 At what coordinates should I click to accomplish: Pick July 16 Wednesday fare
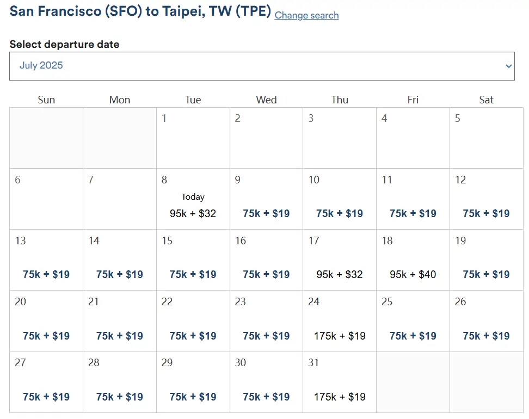pyautogui.click(x=266, y=260)
